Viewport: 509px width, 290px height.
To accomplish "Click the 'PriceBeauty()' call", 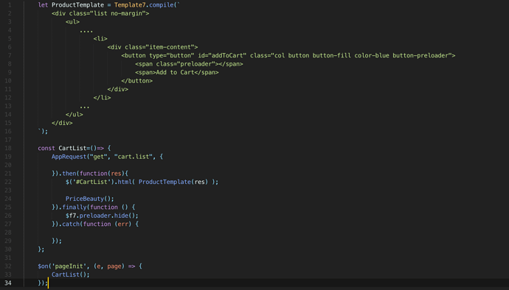I will pyautogui.click(x=88, y=199).
